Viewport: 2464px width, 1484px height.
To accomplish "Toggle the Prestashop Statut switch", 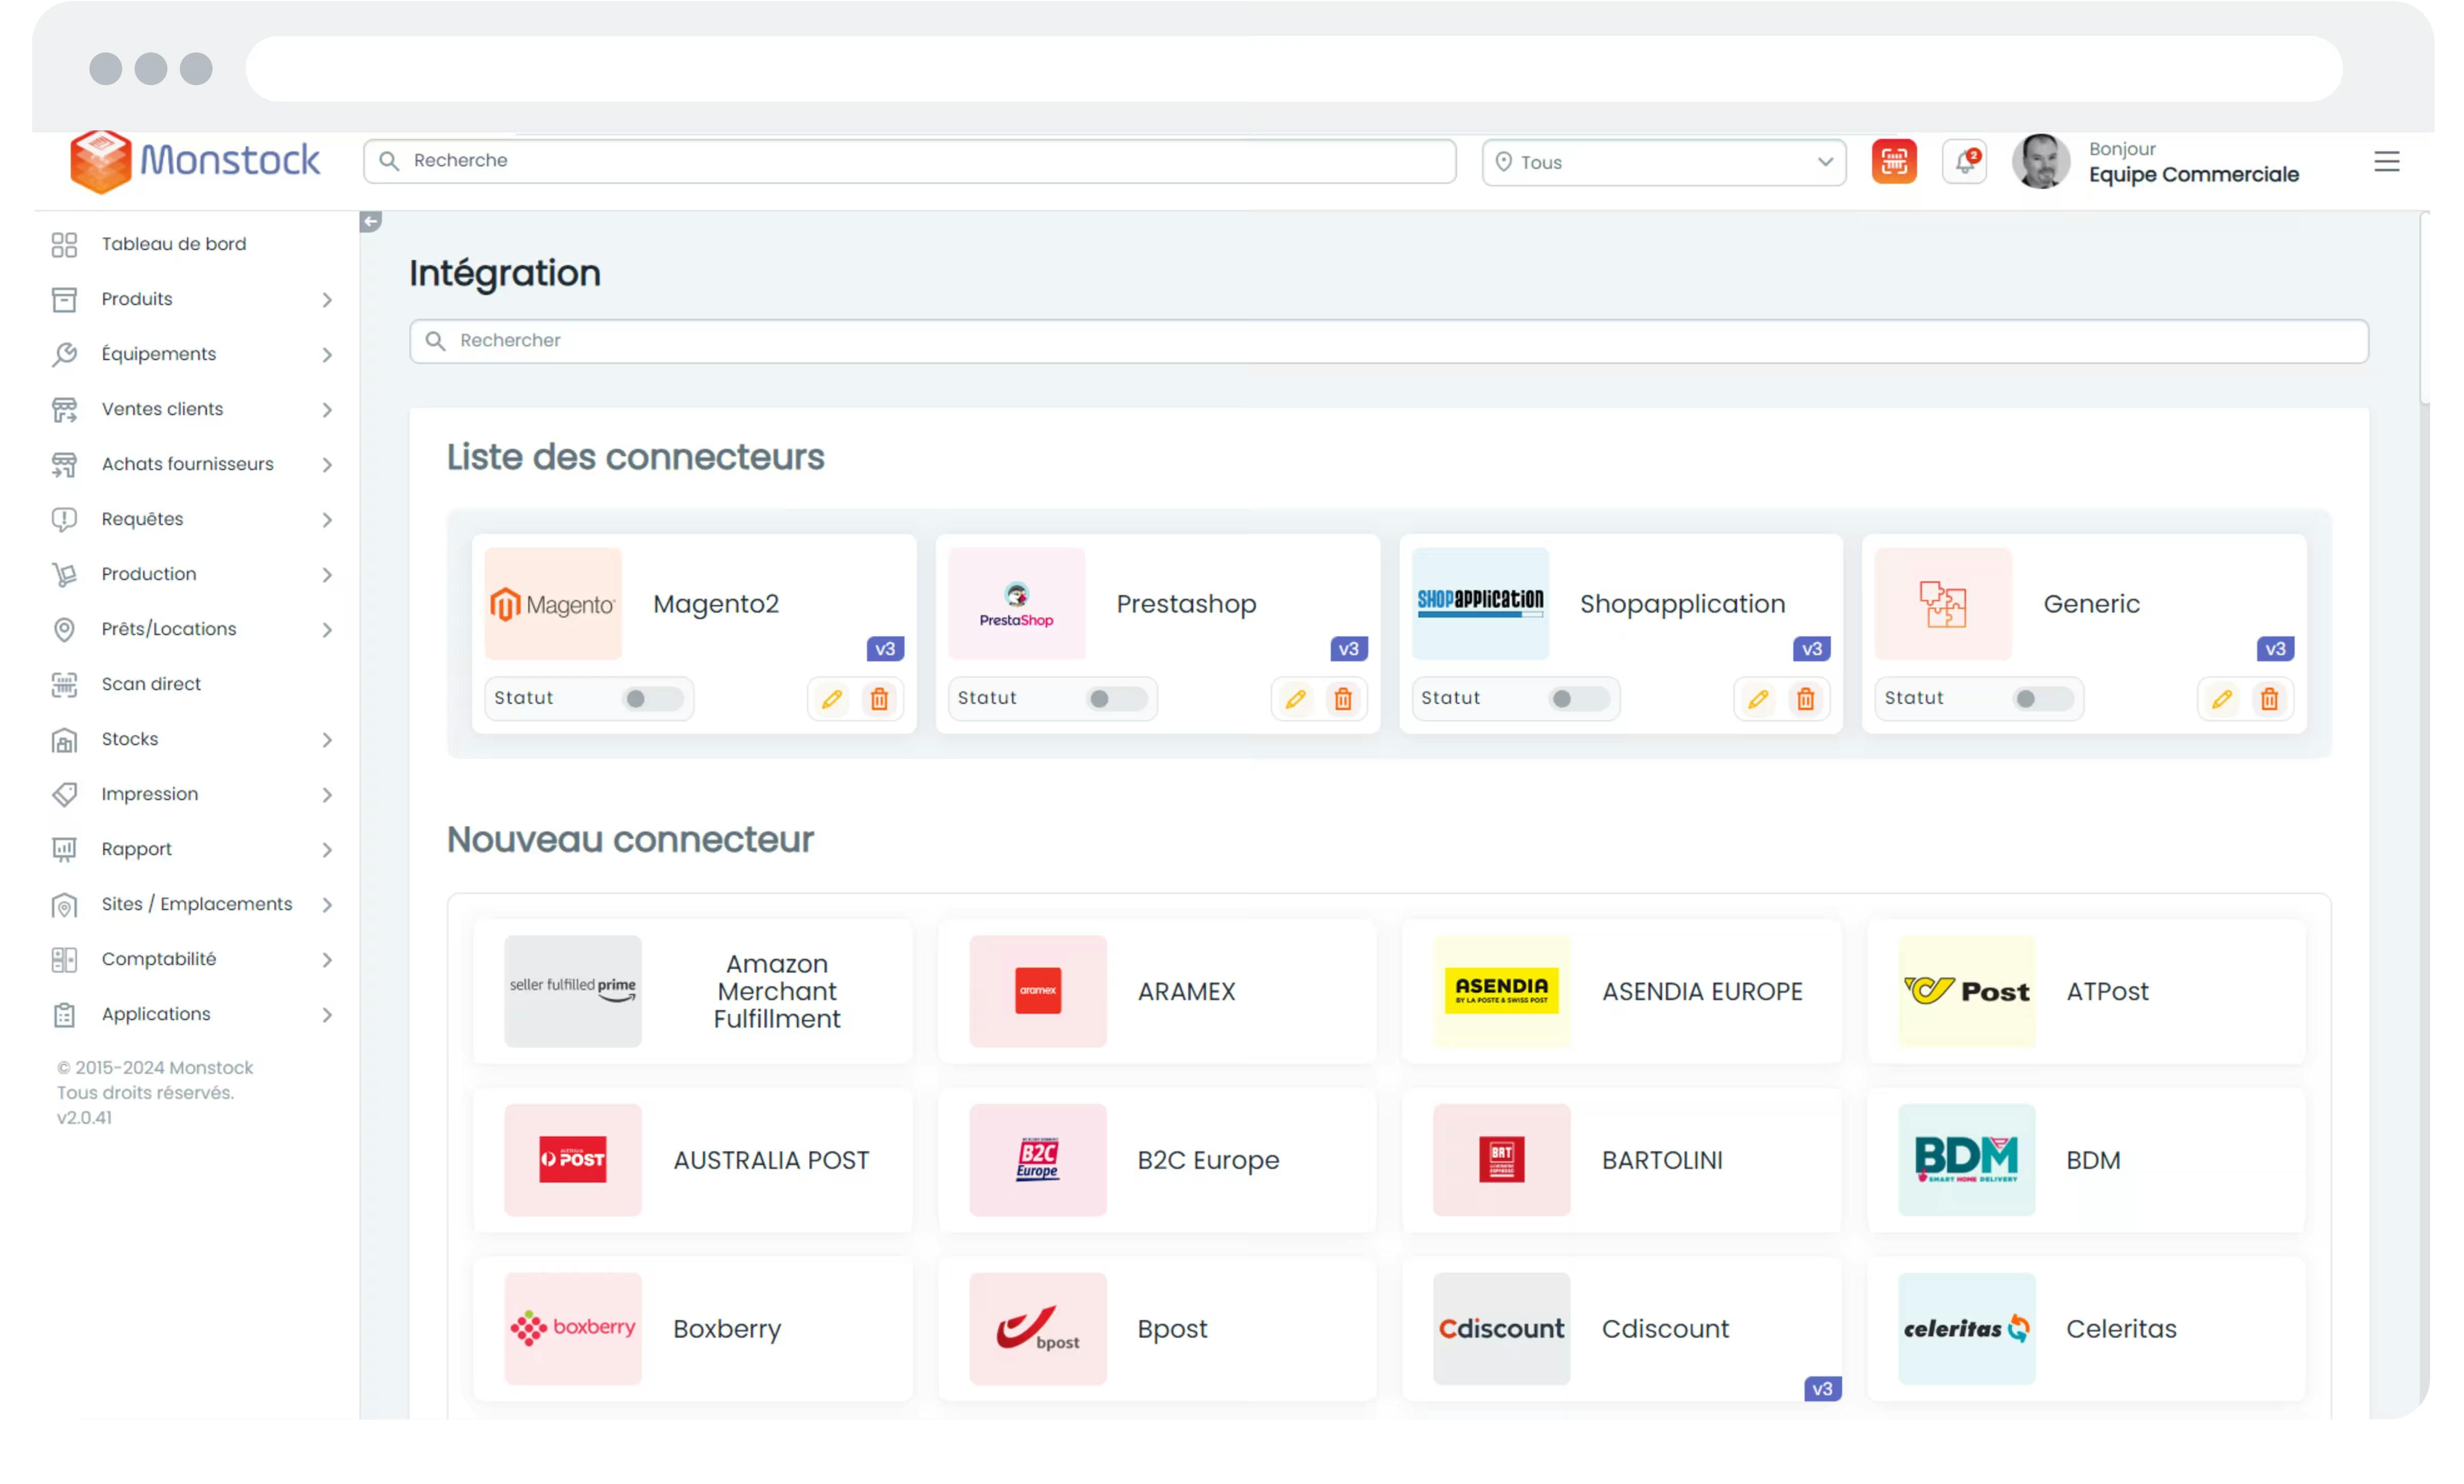I will (1117, 698).
